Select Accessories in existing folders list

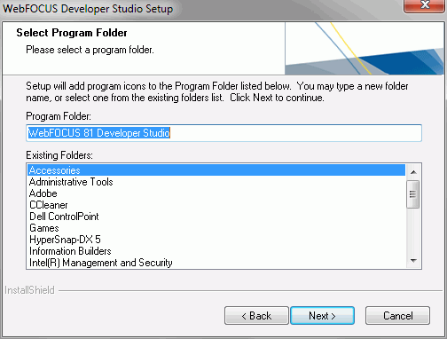(x=216, y=170)
